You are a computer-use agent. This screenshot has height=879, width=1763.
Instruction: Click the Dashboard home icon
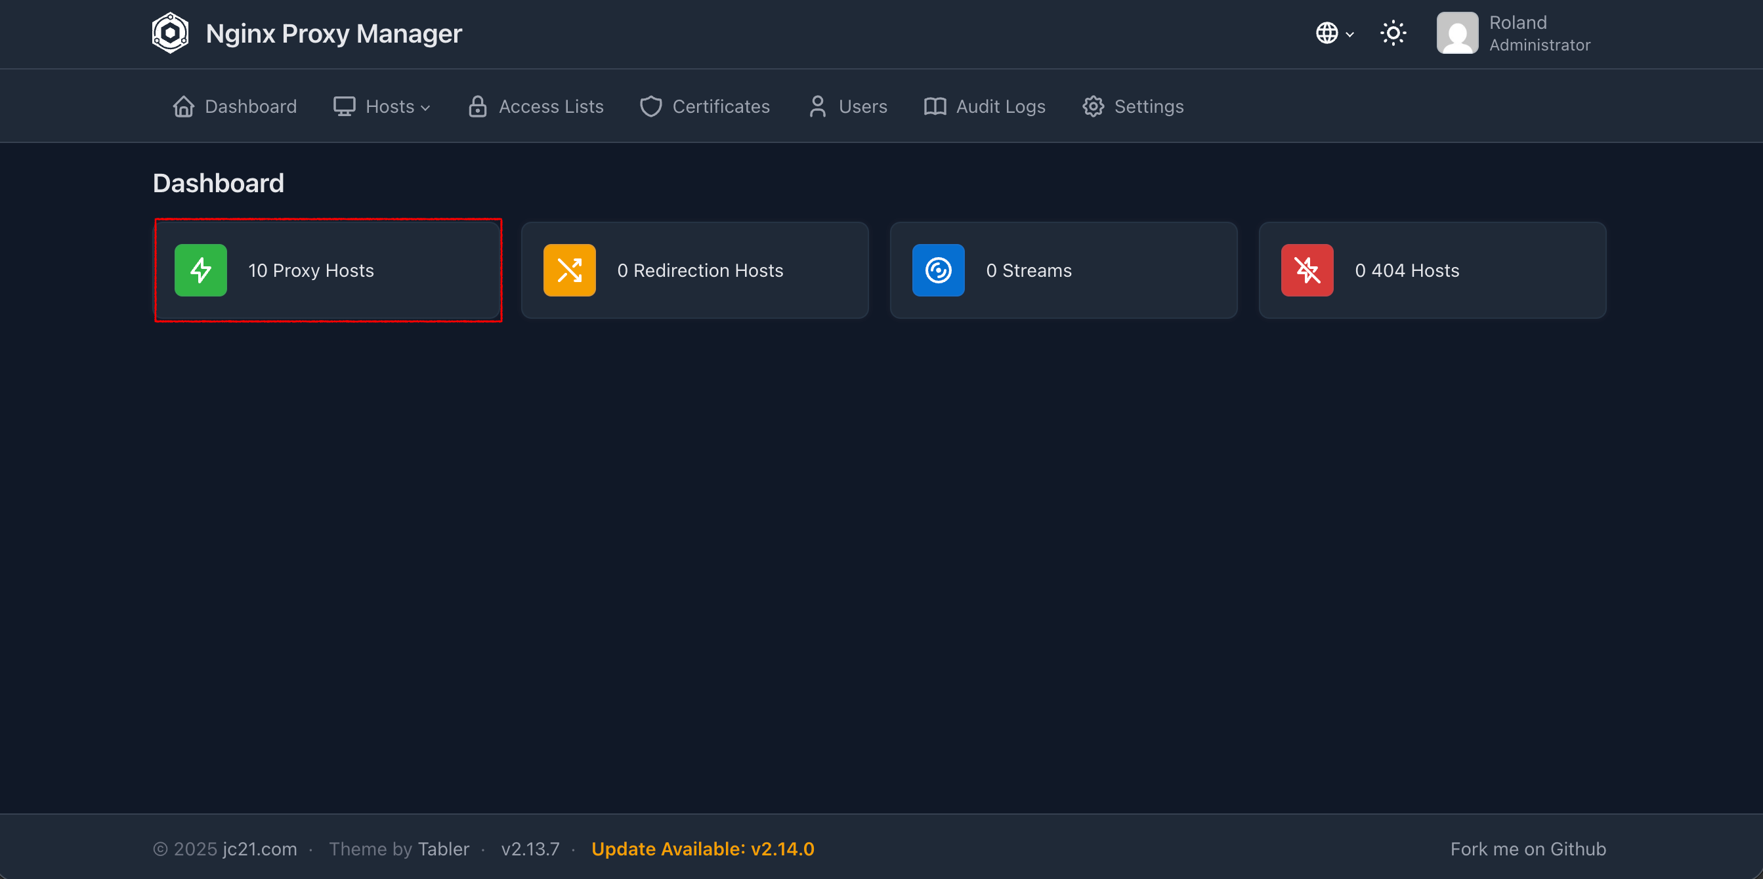click(x=183, y=107)
